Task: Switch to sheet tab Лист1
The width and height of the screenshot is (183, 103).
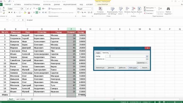Action: click(11, 99)
